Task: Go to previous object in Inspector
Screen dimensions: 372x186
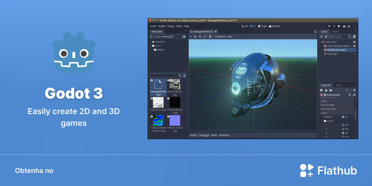Action: (x=347, y=90)
